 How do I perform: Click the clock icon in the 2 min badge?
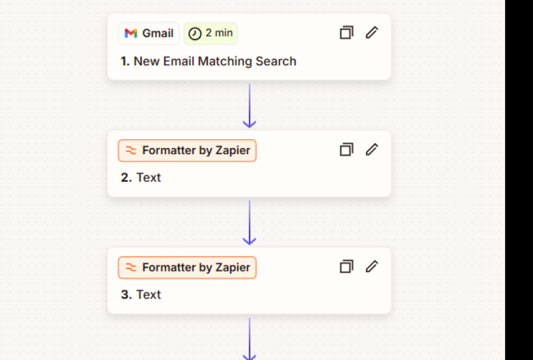click(195, 33)
